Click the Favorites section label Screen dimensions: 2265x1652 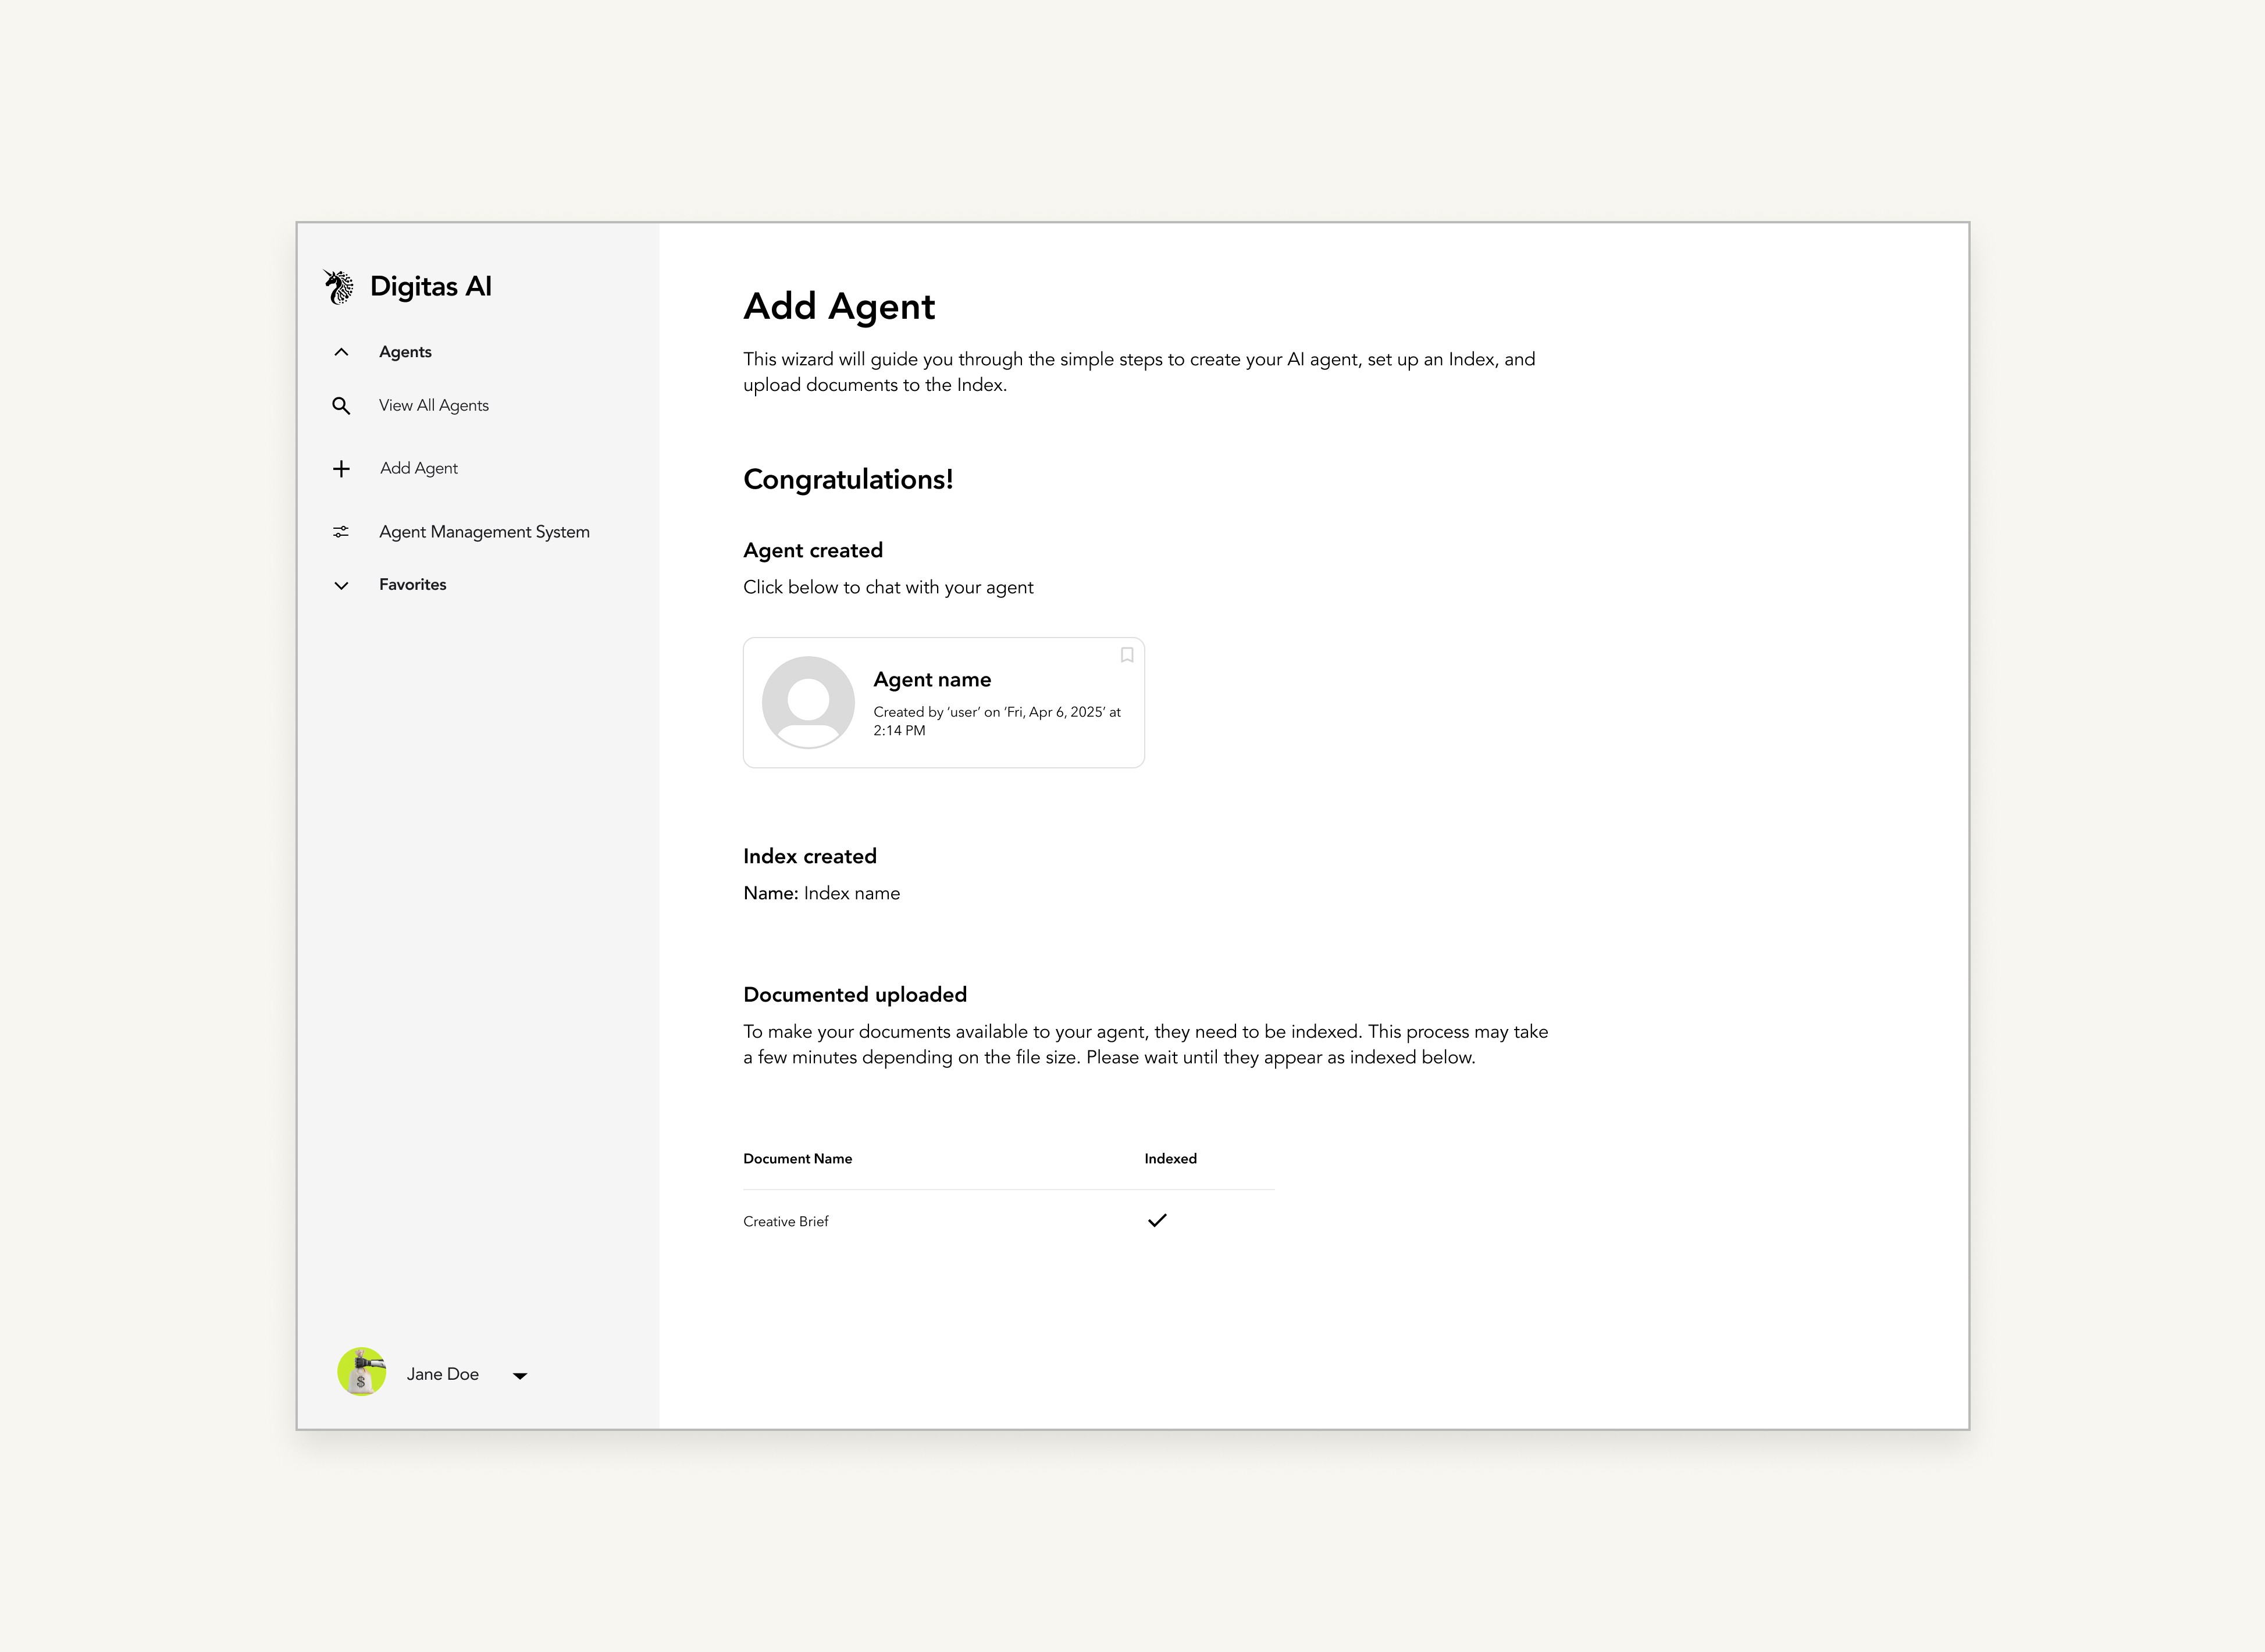tap(412, 585)
